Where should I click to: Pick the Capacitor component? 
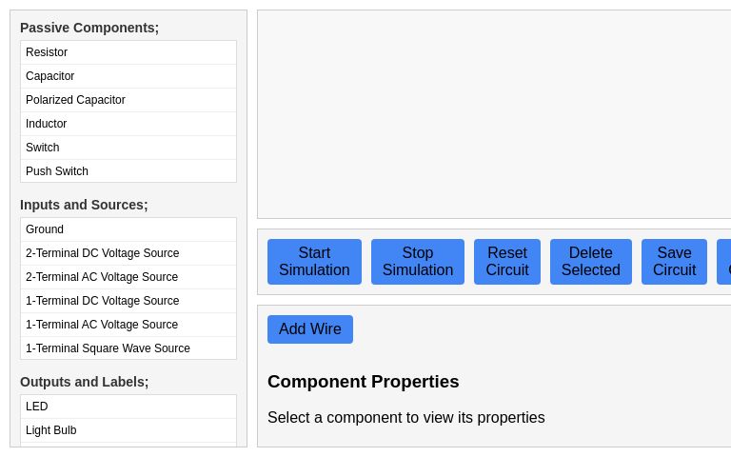point(128,76)
